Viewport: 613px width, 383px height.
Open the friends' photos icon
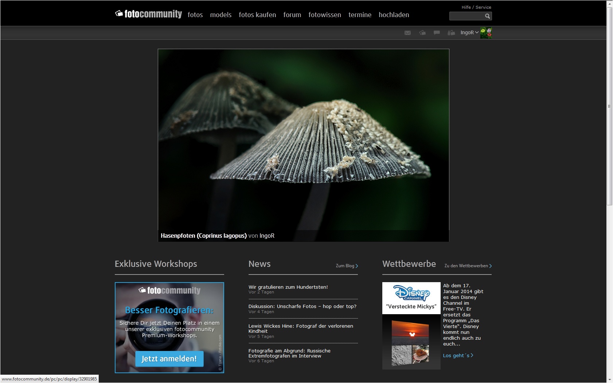[451, 33]
